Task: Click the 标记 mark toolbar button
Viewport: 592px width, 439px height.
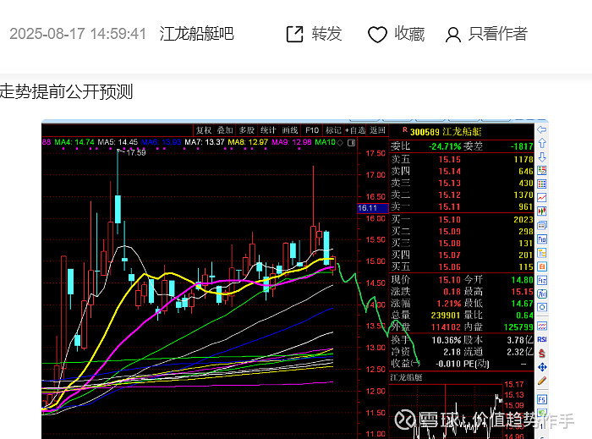Action: [333, 130]
